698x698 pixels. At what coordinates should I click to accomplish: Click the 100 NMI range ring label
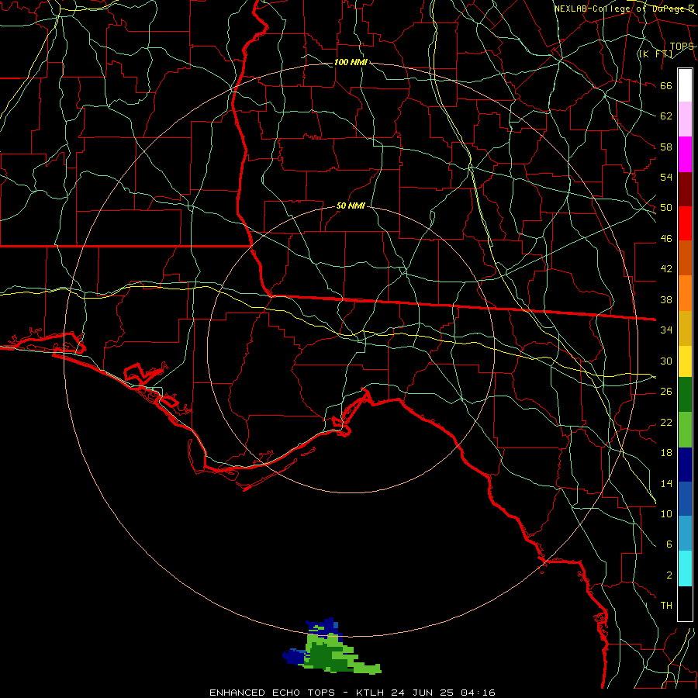point(351,62)
